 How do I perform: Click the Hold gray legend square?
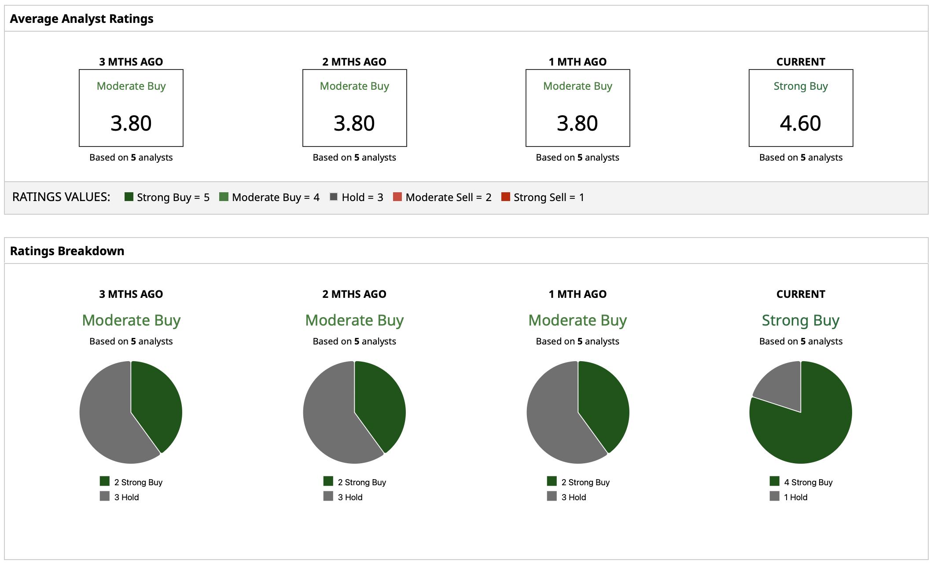(334, 197)
